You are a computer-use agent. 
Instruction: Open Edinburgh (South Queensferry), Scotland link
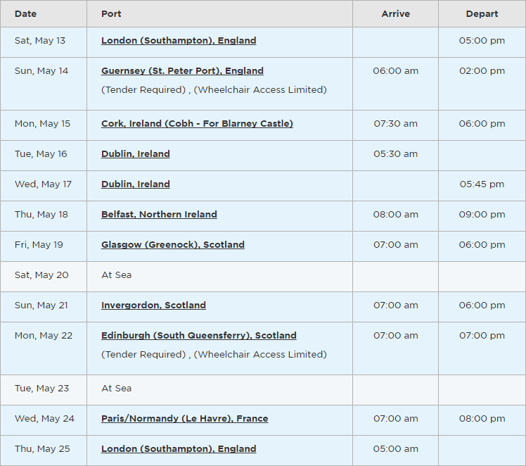pos(198,336)
